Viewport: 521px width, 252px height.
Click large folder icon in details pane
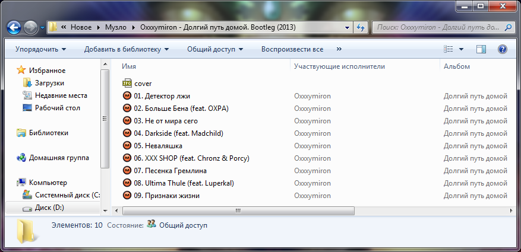click(26, 231)
